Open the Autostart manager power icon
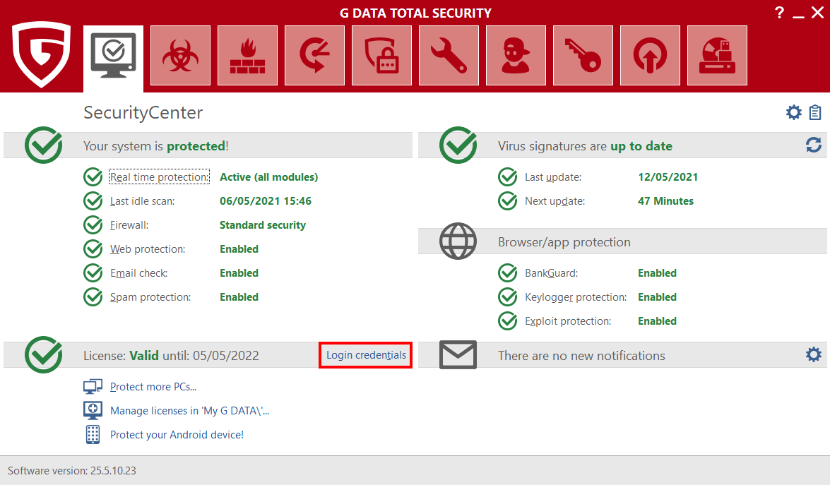This screenshot has height=485, width=830. [650, 55]
